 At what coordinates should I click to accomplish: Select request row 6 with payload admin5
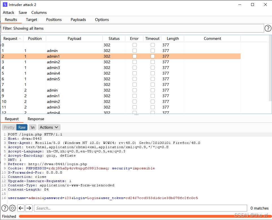coord(121,79)
